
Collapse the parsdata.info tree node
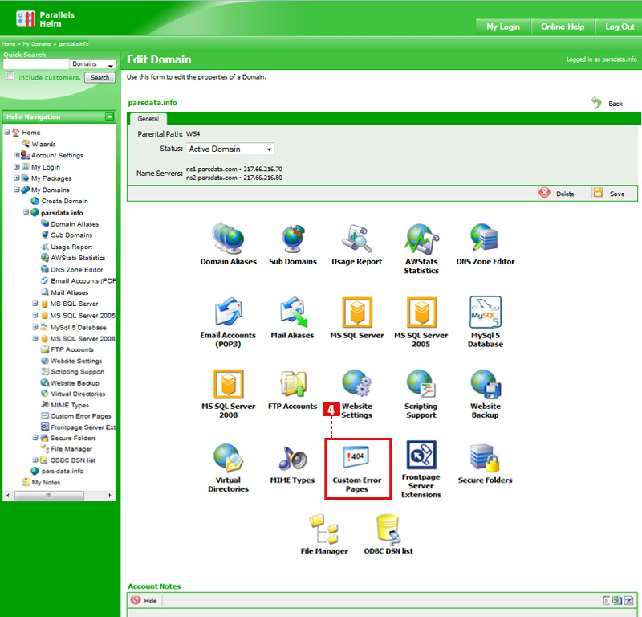26,212
